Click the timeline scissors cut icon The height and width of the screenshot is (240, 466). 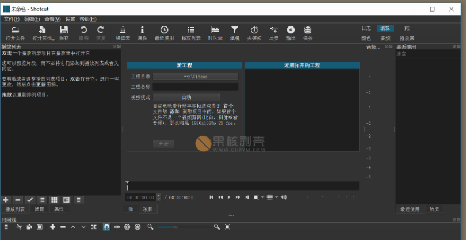click(20, 227)
